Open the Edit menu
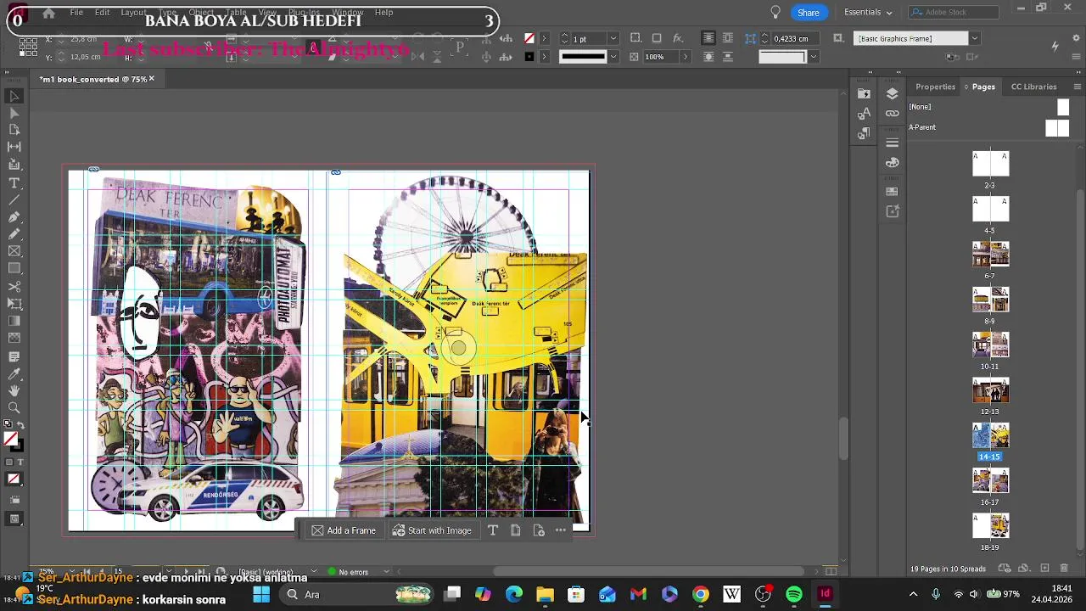The width and height of the screenshot is (1086, 611). [103, 12]
